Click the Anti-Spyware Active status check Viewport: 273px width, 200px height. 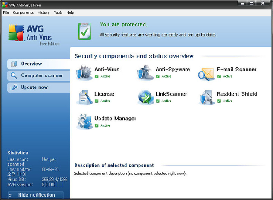[x=157, y=76]
